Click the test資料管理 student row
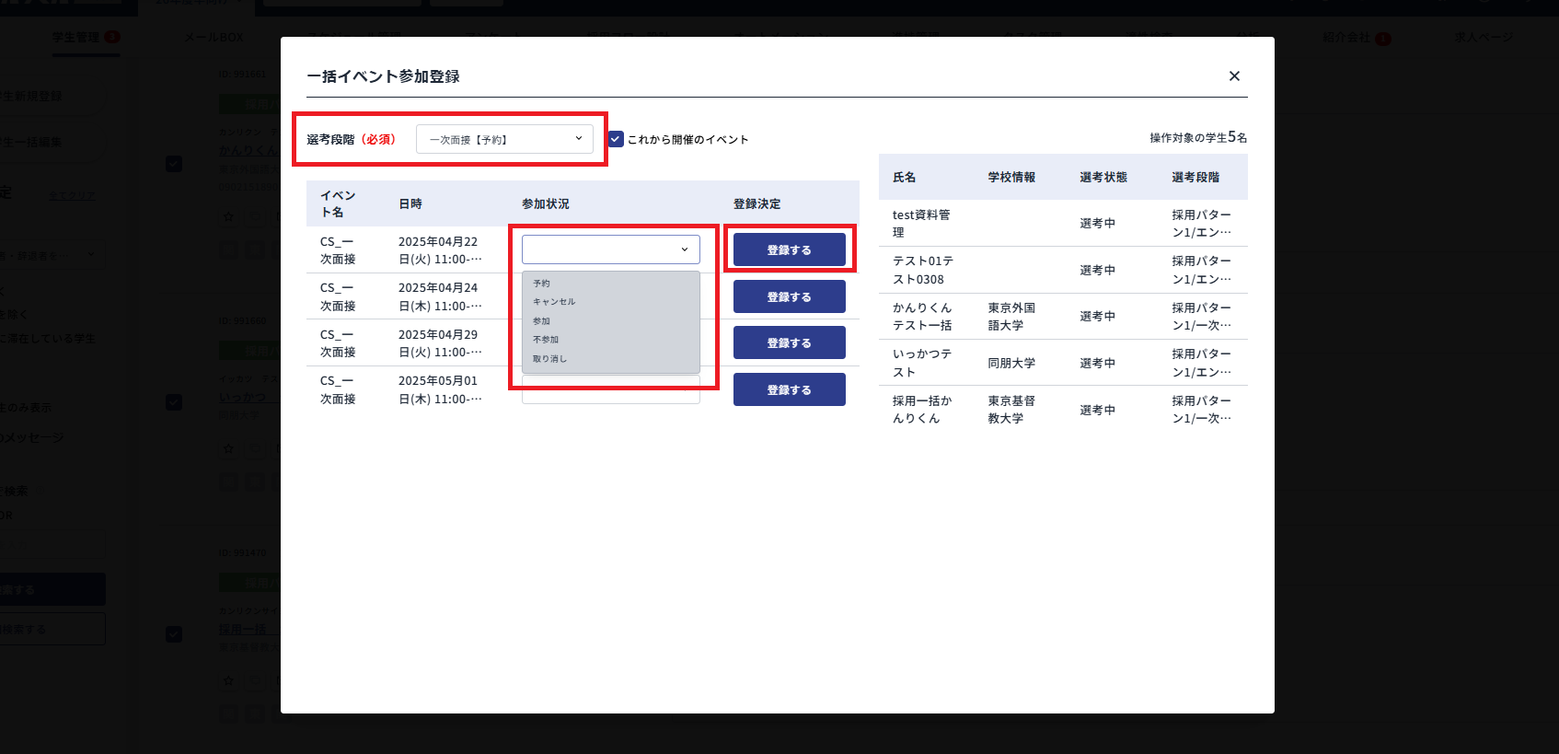Viewport: 1559px width, 754px height. pos(1062,224)
